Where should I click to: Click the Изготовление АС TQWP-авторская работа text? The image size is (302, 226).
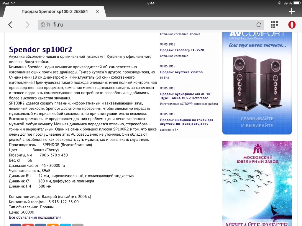(189, 104)
